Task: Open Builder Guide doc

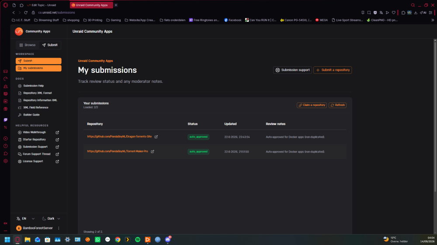Action: [31, 115]
